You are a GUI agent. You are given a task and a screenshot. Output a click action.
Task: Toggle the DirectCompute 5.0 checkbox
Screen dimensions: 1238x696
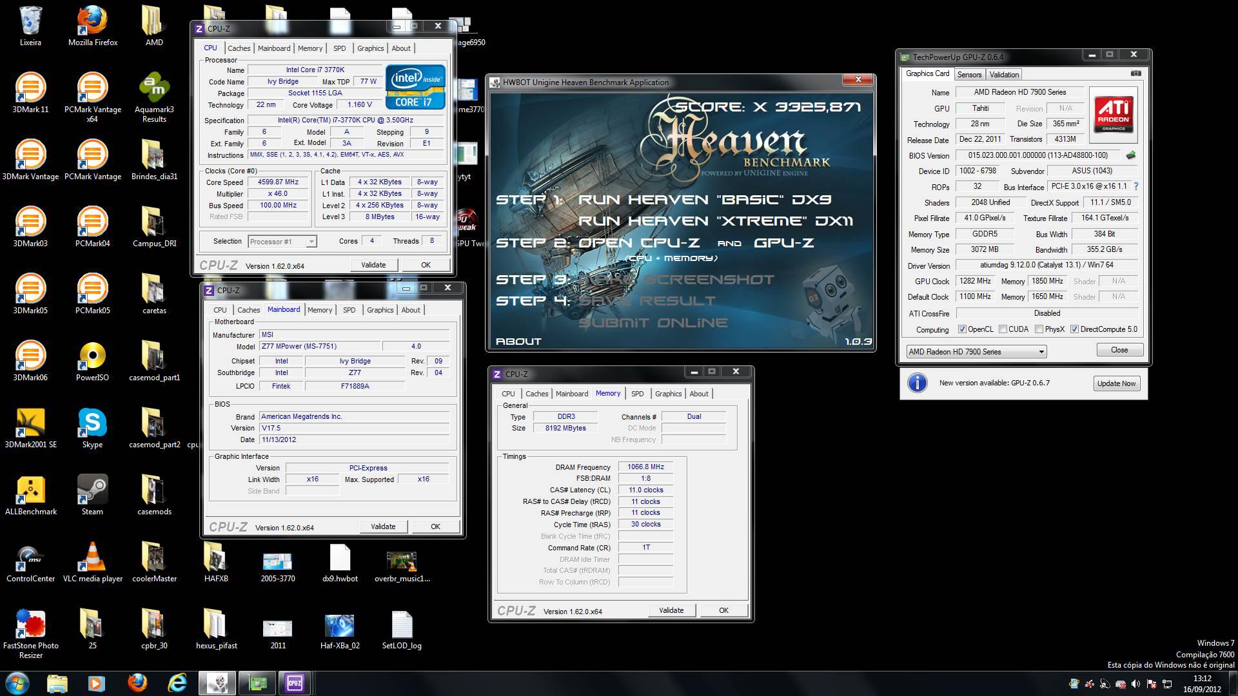1074,329
